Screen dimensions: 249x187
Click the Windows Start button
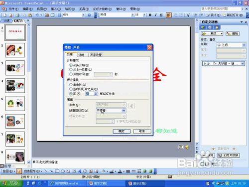11,184
